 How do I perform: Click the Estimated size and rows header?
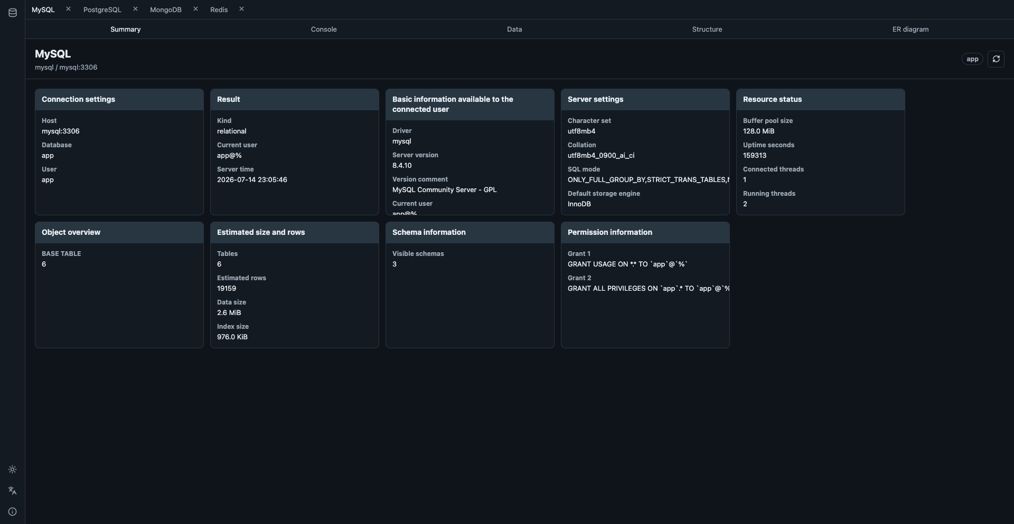pyautogui.click(x=295, y=232)
